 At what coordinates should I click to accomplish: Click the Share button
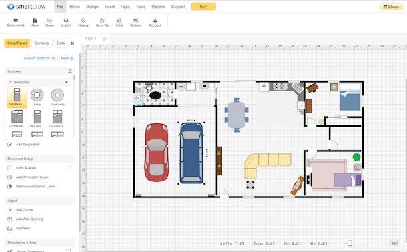391,7
